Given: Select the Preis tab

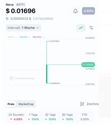Looking at the screenshot, I should tap(11, 104).
